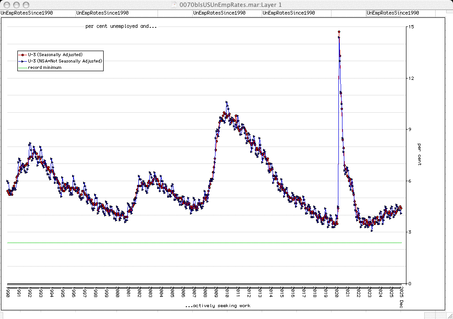Select the third UnEmpRatesSince1990 header from the left
Screen dimensions: 453x319
coord(219,13)
